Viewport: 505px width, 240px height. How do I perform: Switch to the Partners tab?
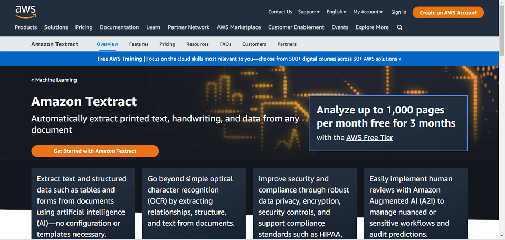(287, 44)
